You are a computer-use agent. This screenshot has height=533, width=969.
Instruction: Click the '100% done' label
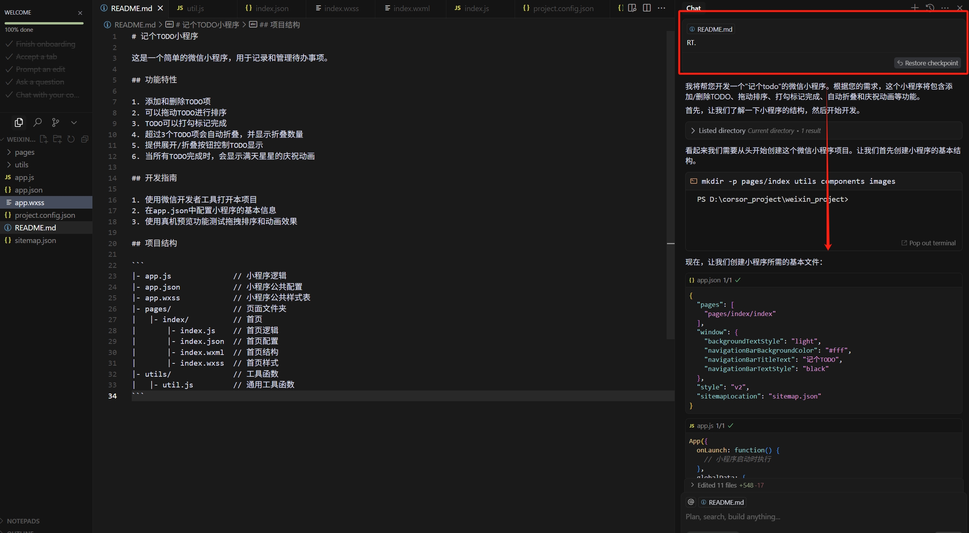19,30
